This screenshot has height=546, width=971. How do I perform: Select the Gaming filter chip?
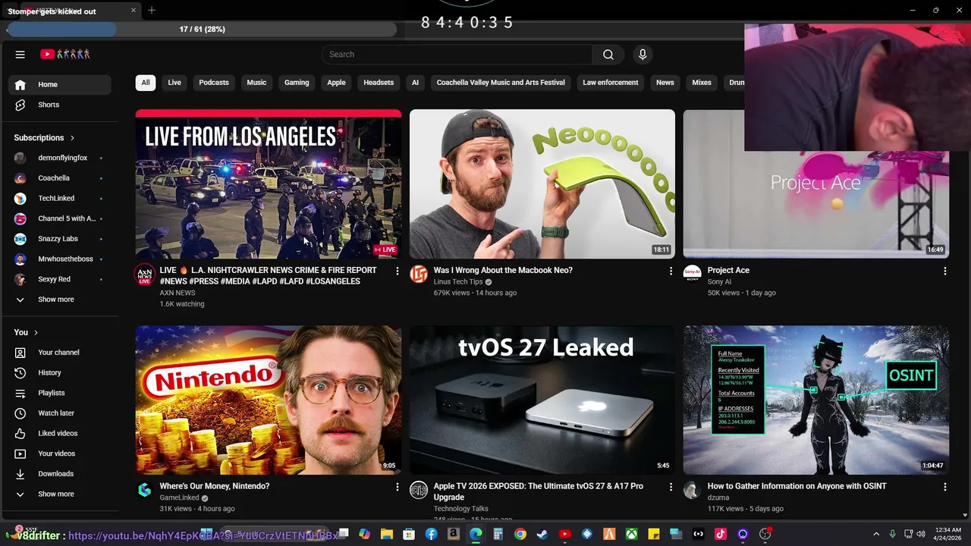pyautogui.click(x=297, y=83)
